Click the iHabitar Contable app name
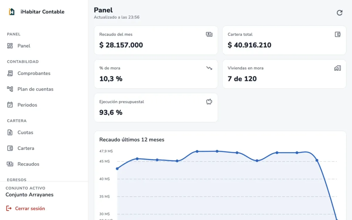Screen dimensions: 352x220 coord(43,12)
